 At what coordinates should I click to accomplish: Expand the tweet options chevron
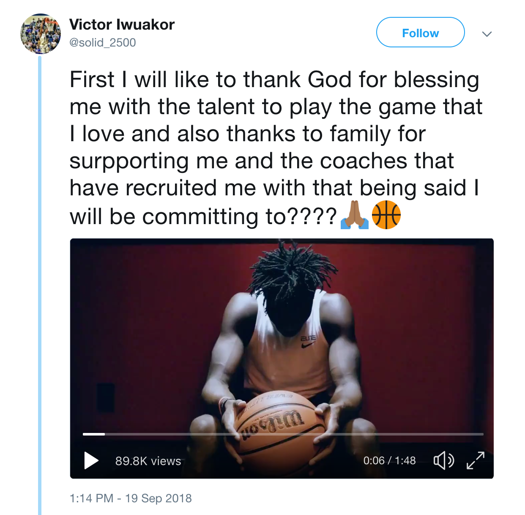coord(487,34)
